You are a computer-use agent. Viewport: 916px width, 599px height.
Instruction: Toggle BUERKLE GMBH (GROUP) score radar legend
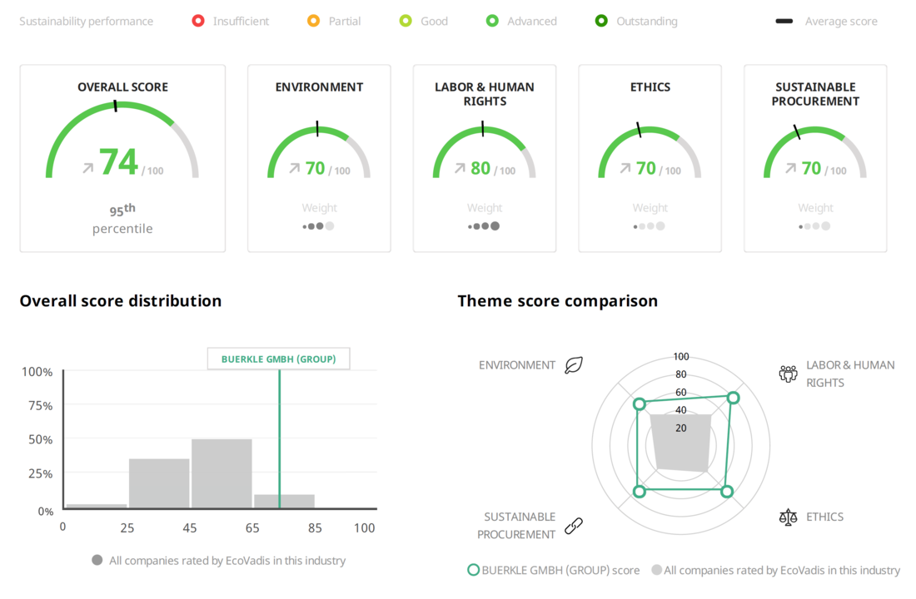pyautogui.click(x=474, y=570)
